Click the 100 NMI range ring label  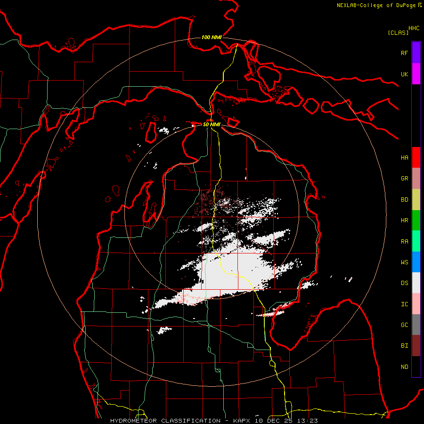(x=212, y=37)
